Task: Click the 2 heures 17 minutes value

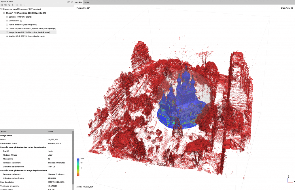Action: coord(56,174)
